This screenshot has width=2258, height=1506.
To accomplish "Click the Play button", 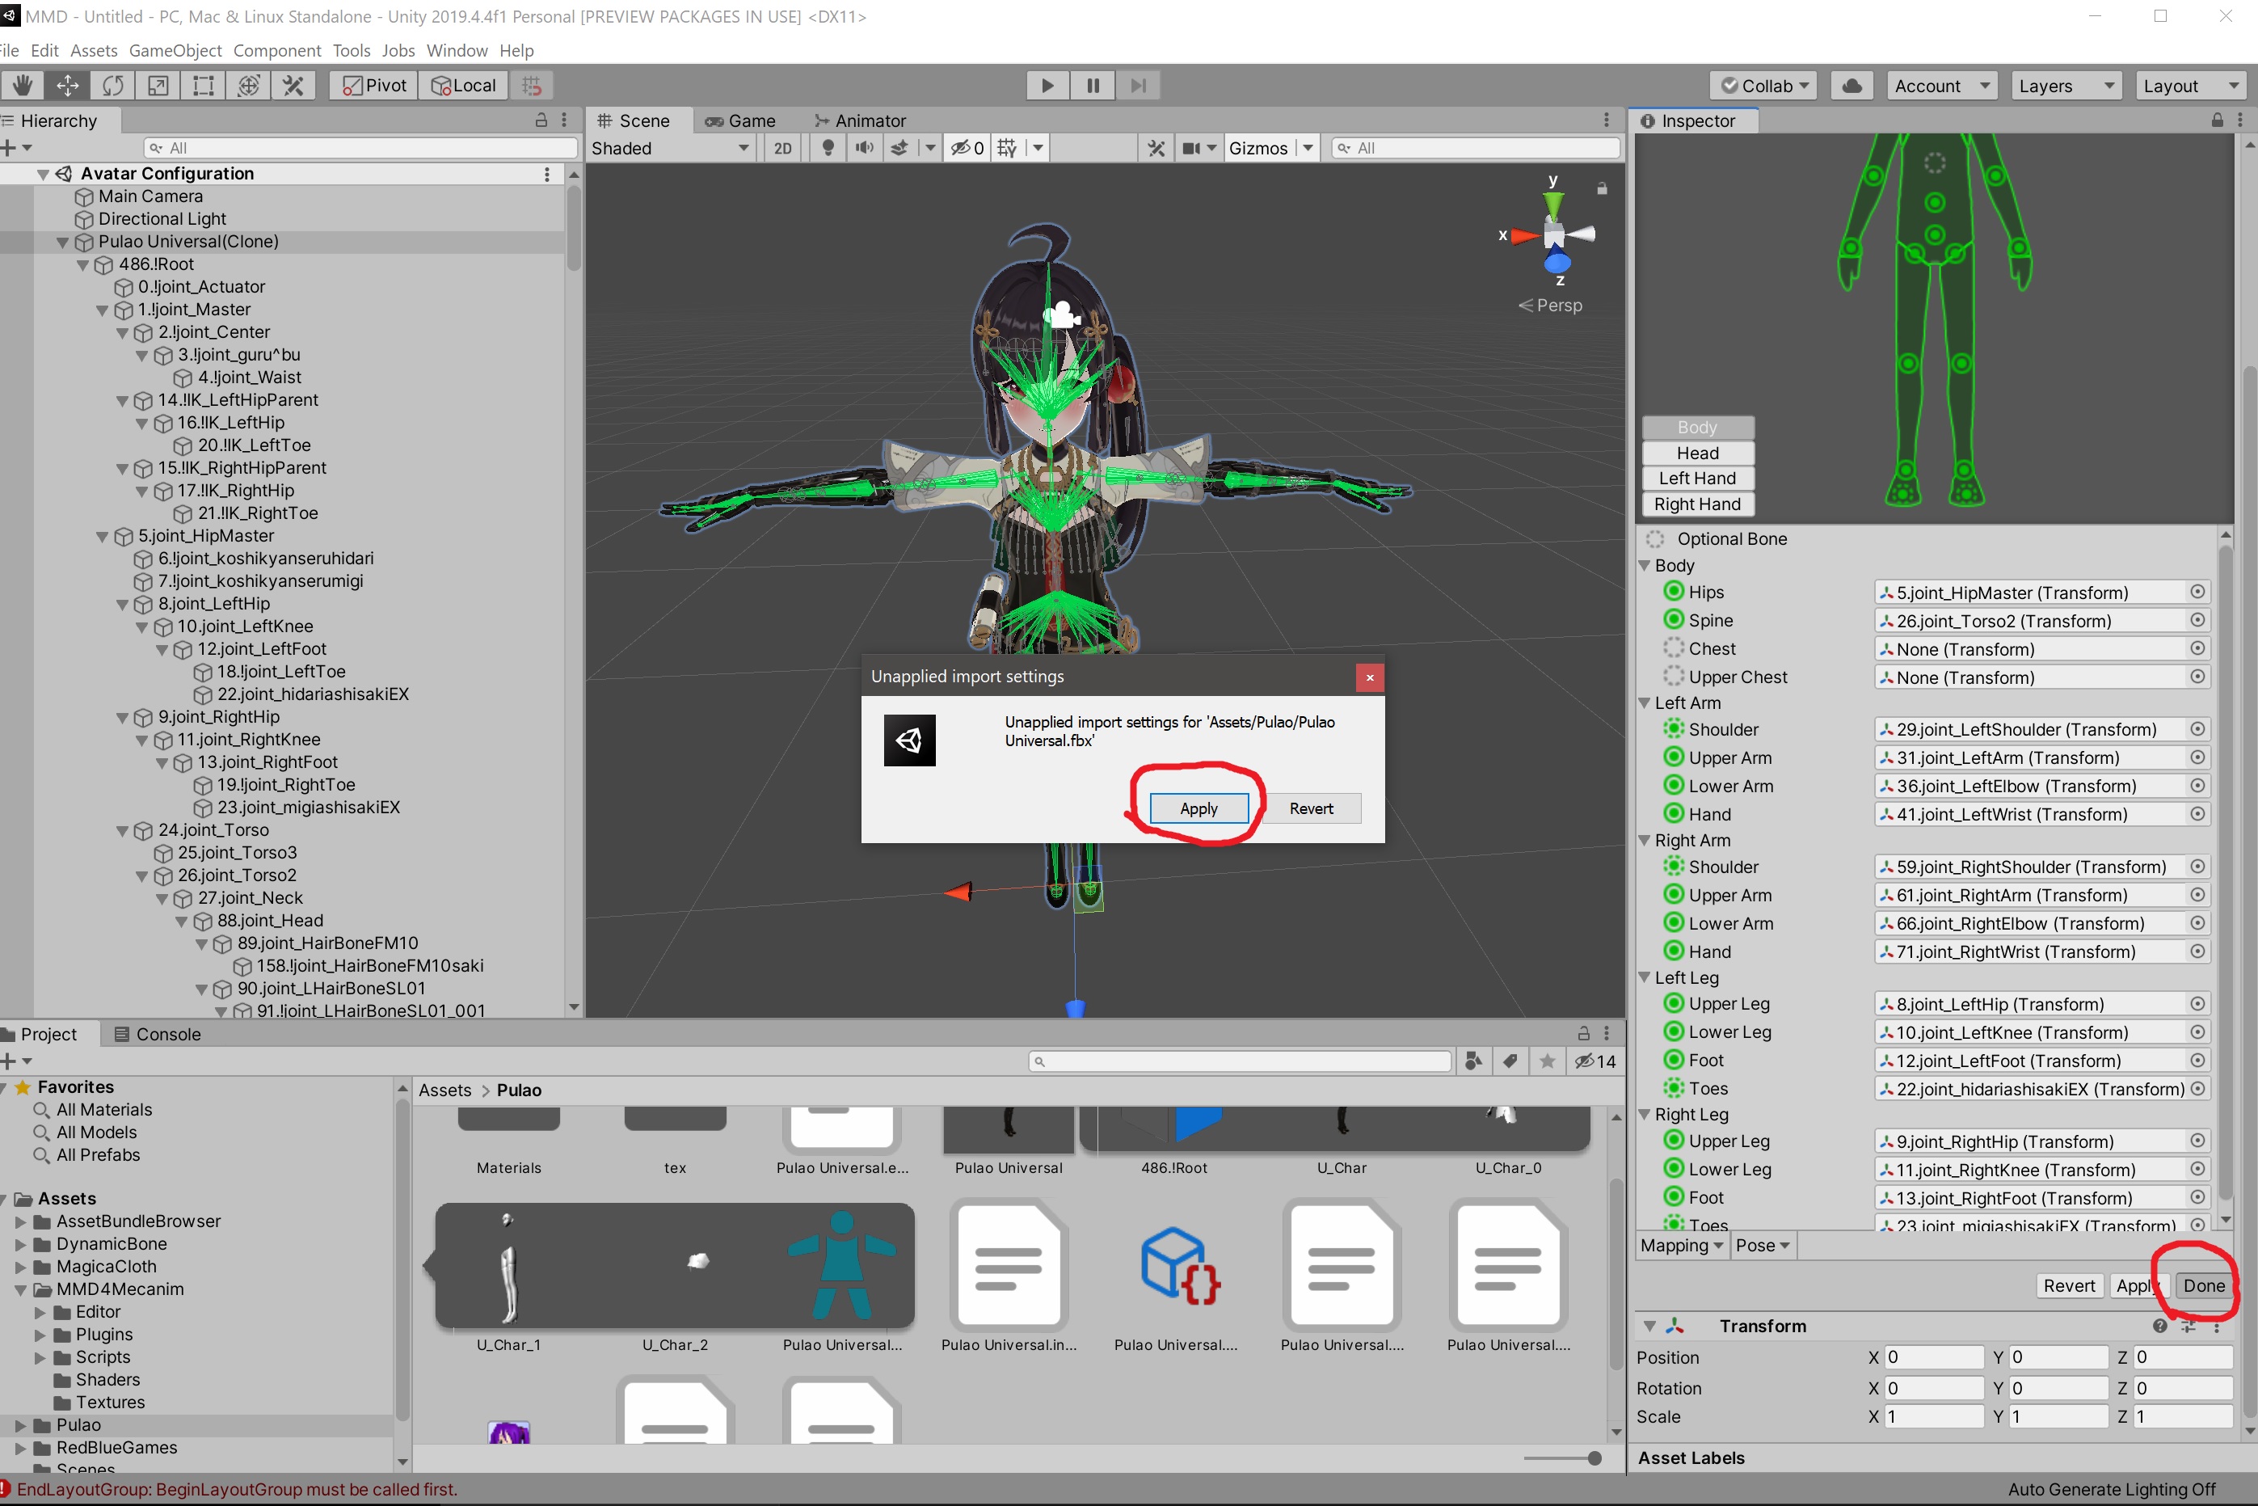I will [1047, 86].
